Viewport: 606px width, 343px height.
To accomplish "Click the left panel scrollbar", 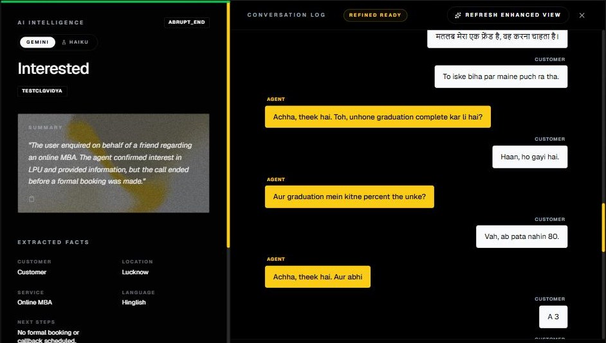I will pos(228,124).
